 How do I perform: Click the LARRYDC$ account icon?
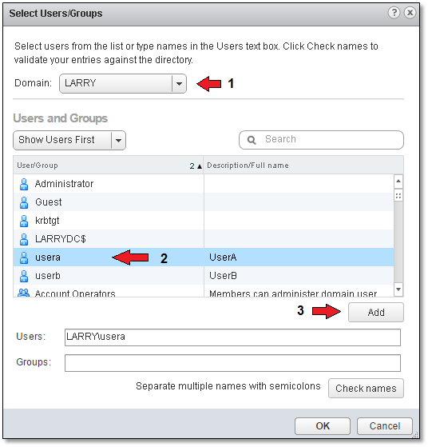(x=24, y=239)
